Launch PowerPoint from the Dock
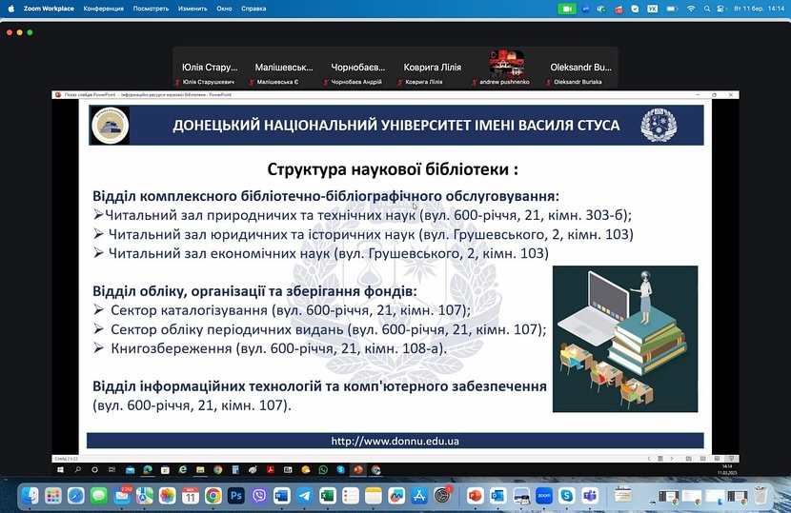 (475, 497)
